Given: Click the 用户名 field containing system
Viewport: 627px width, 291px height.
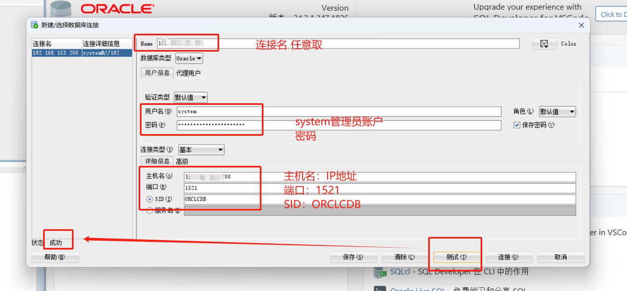Looking at the screenshot, I should click(339, 111).
